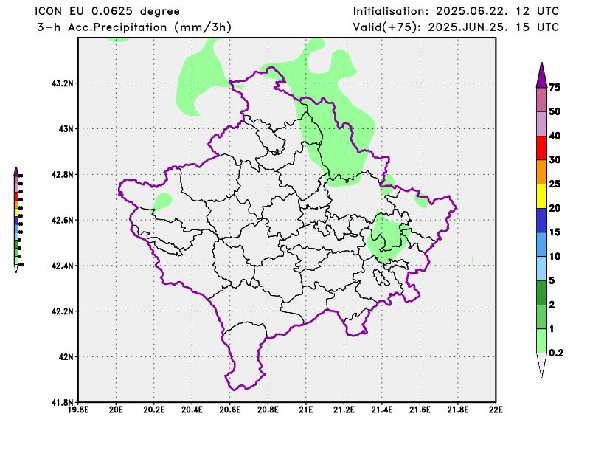The image size is (590, 456).
Task: Click the legend value label '50'
Action: (555, 111)
